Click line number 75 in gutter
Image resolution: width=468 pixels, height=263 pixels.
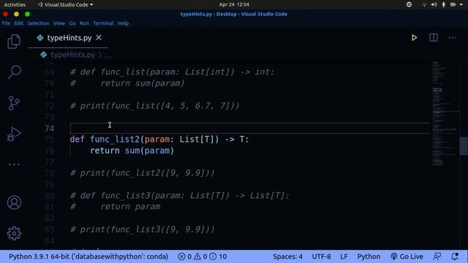(x=49, y=140)
